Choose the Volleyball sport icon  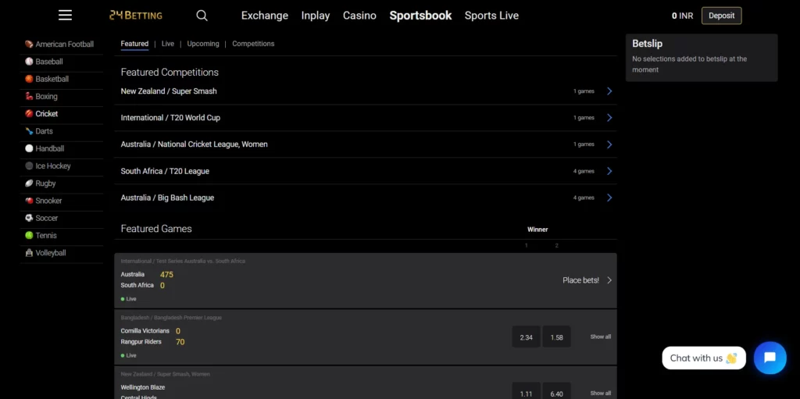pyautogui.click(x=29, y=253)
